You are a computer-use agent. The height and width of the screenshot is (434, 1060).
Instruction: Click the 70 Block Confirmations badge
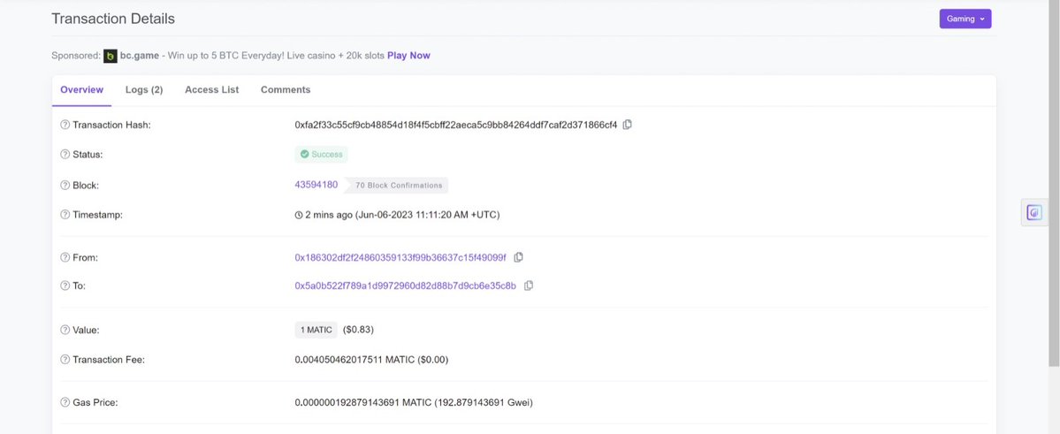pos(398,186)
